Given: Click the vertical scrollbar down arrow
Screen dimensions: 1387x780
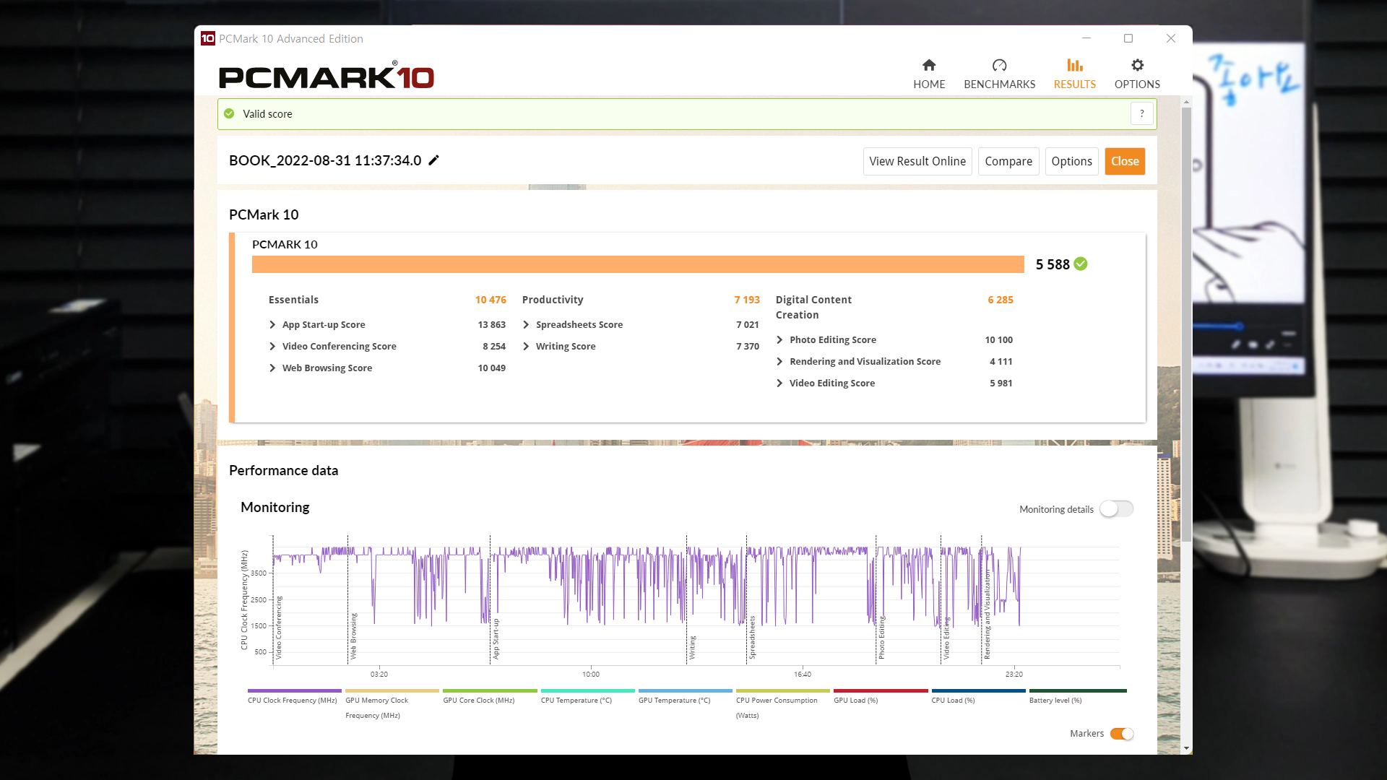Looking at the screenshot, I should 1186,748.
